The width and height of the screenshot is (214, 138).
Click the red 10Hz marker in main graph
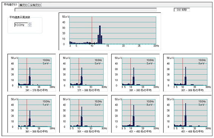pyautogui.click(x=92, y=30)
